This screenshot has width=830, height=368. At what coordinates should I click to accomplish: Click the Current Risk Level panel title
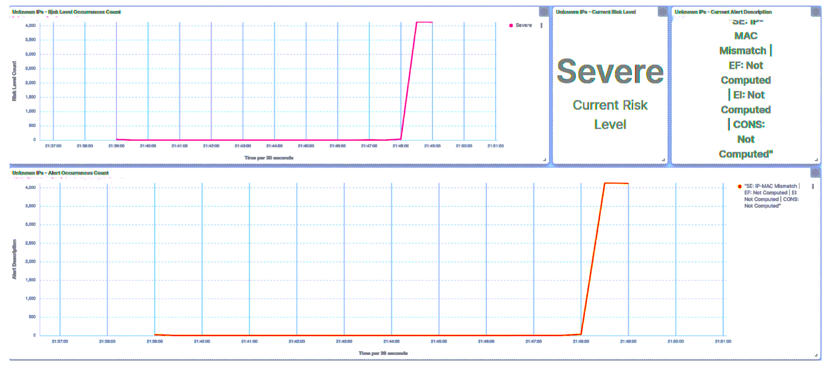(595, 12)
